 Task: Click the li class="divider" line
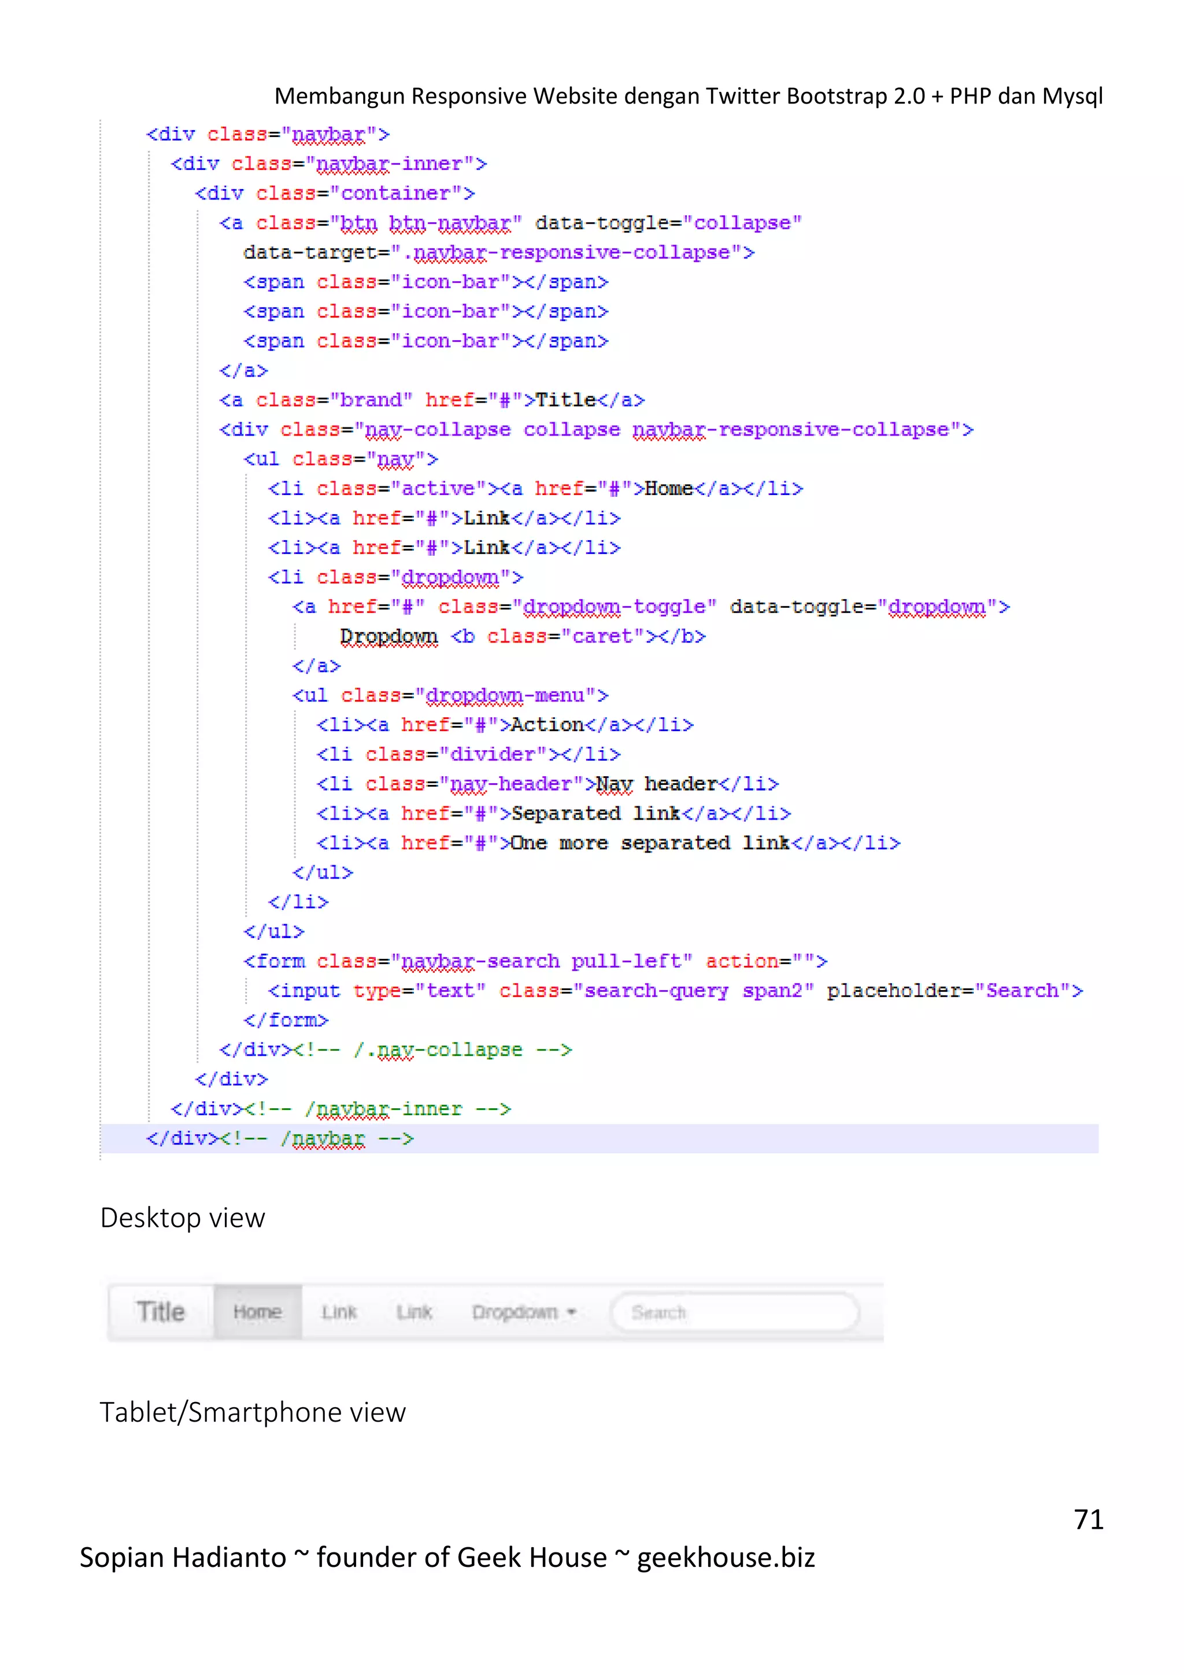[x=468, y=754]
